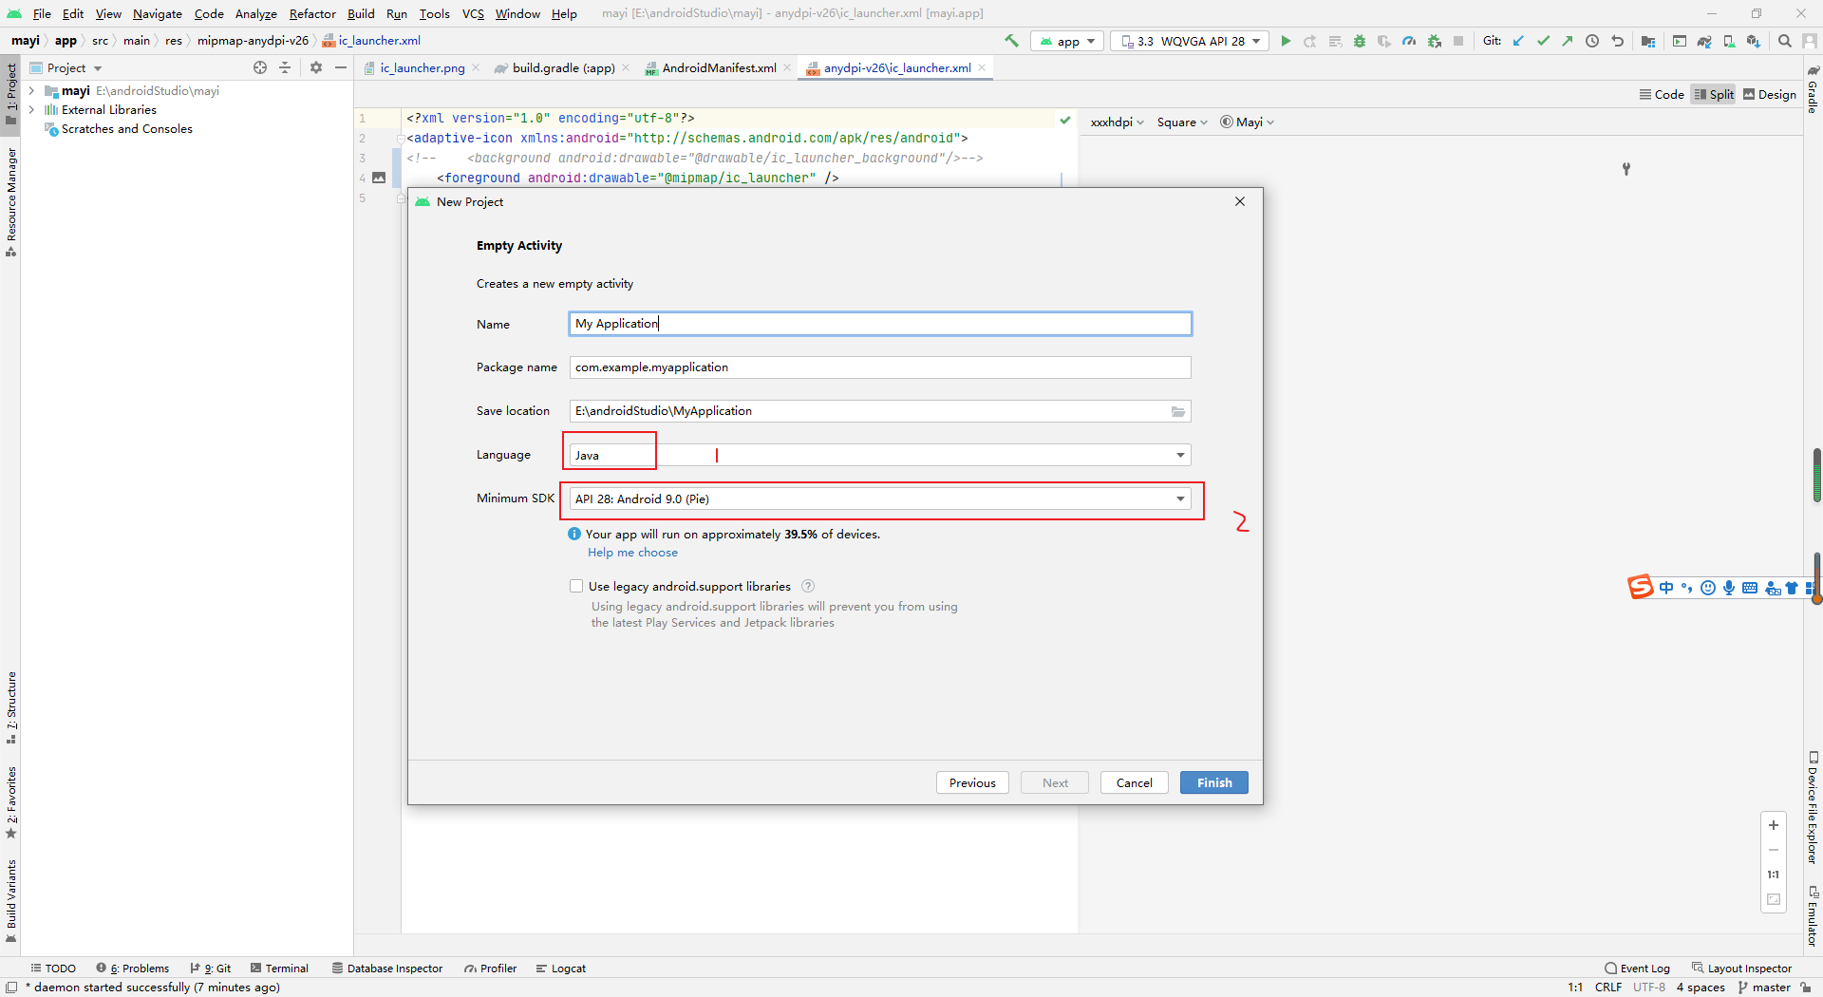
Task: Open the app run configuration dropdown
Action: click(x=1067, y=41)
